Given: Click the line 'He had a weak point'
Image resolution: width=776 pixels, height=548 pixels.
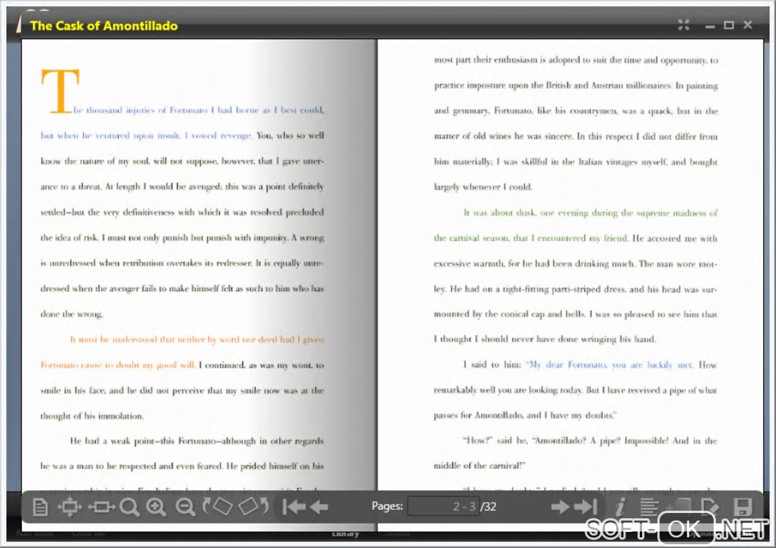Looking at the screenshot, I should pos(196,441).
